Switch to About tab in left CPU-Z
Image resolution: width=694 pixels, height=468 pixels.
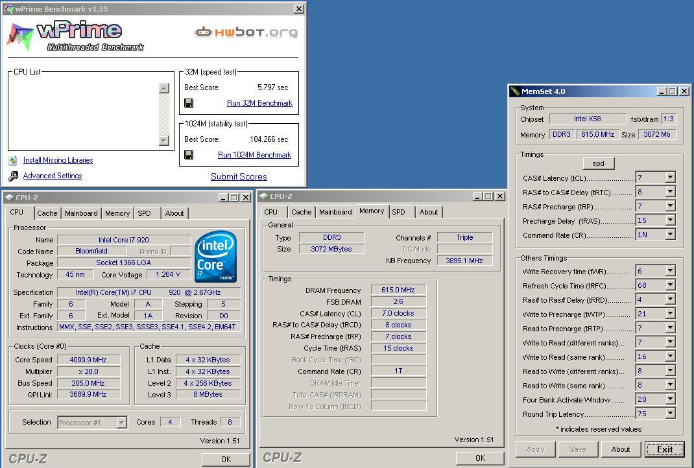pyautogui.click(x=174, y=213)
